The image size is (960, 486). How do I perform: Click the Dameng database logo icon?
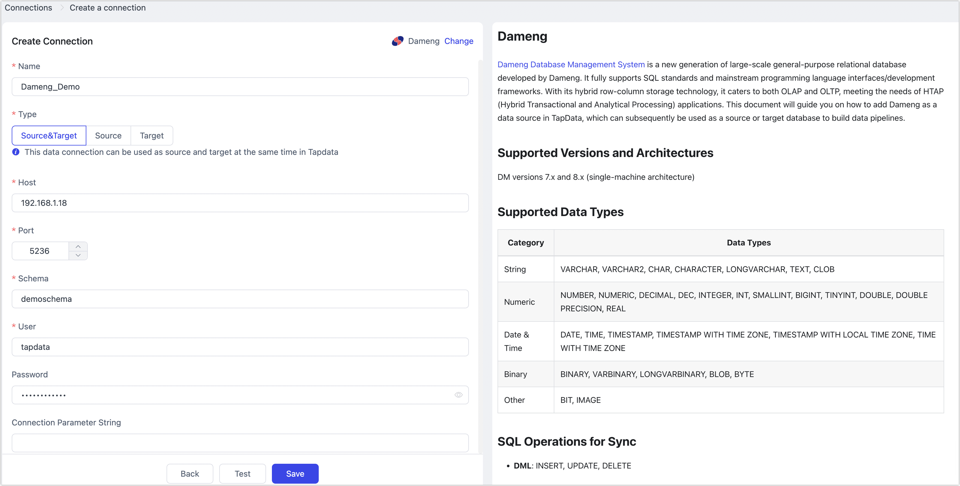[x=397, y=41]
